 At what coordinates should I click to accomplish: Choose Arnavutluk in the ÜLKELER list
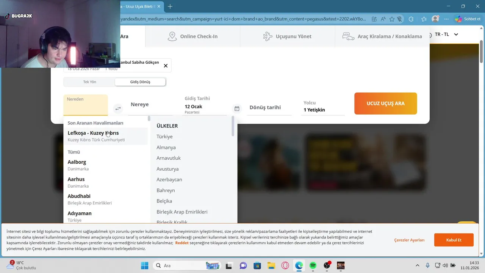(x=169, y=158)
